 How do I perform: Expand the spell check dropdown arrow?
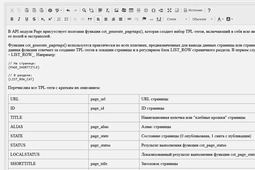click(x=61, y=10)
